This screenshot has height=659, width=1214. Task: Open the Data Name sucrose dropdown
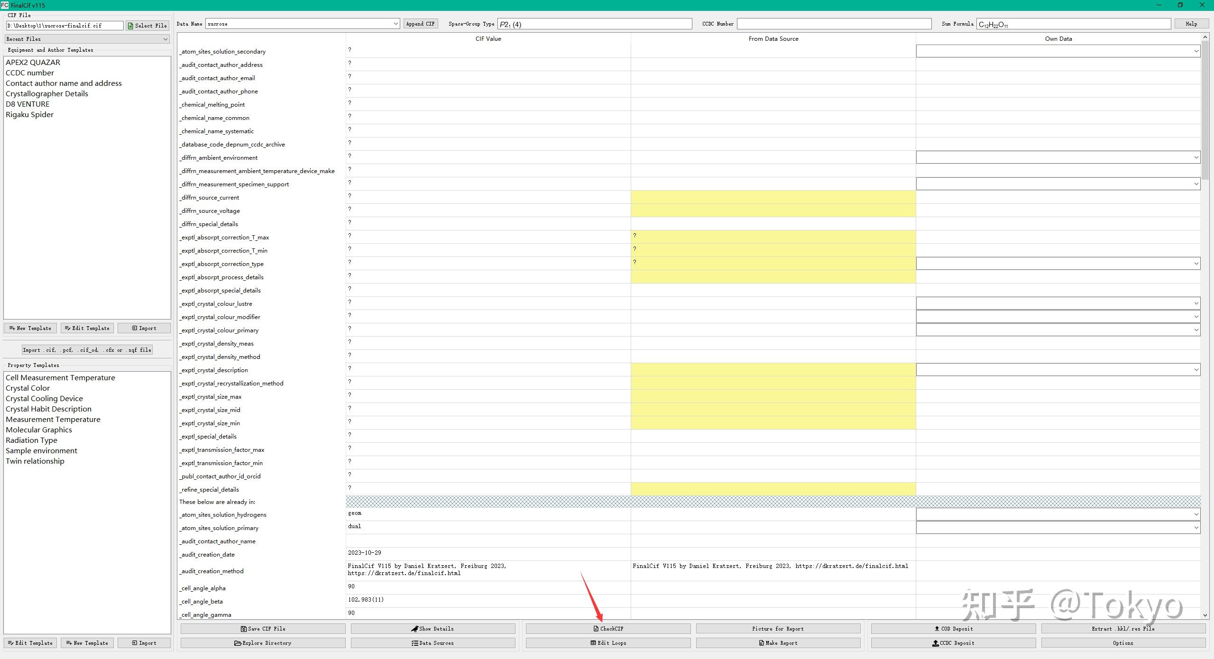coord(395,24)
